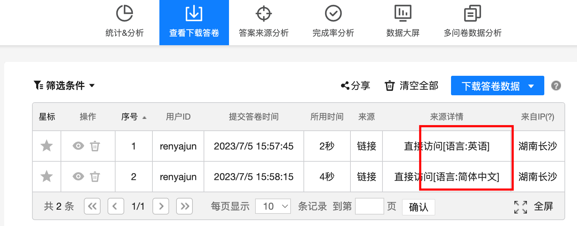Image resolution: width=577 pixels, height=226 pixels.
Task: Click the 4秒 duration cell
Action: (327, 177)
